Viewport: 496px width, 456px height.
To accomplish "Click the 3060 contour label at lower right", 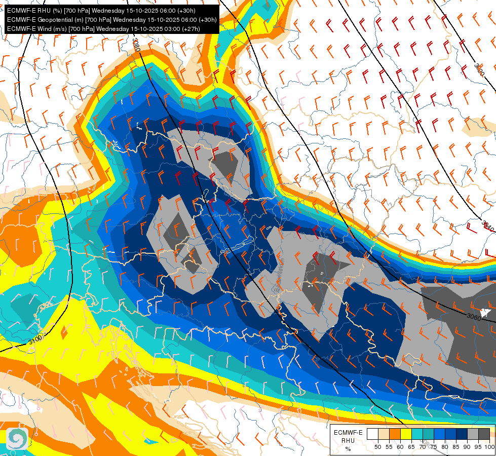I will 474,316.
